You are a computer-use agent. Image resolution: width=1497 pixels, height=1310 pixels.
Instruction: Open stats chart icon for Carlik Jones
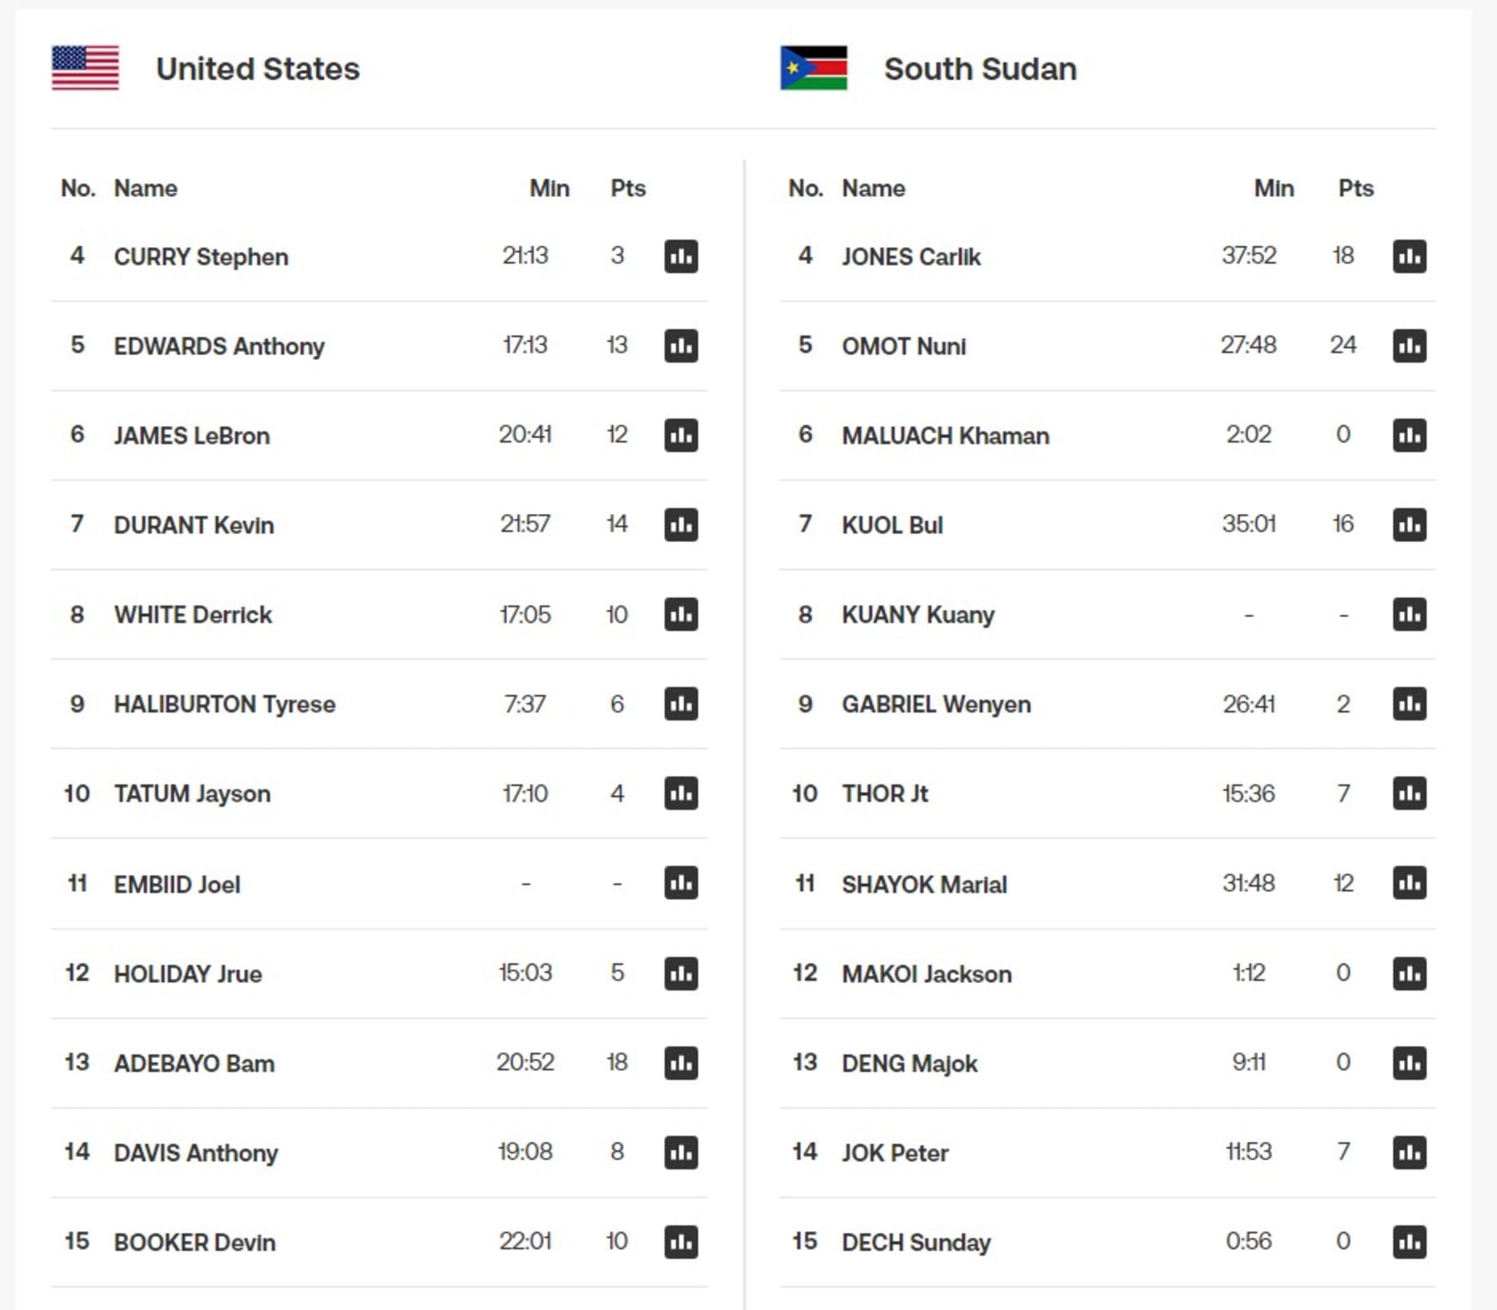click(1409, 256)
